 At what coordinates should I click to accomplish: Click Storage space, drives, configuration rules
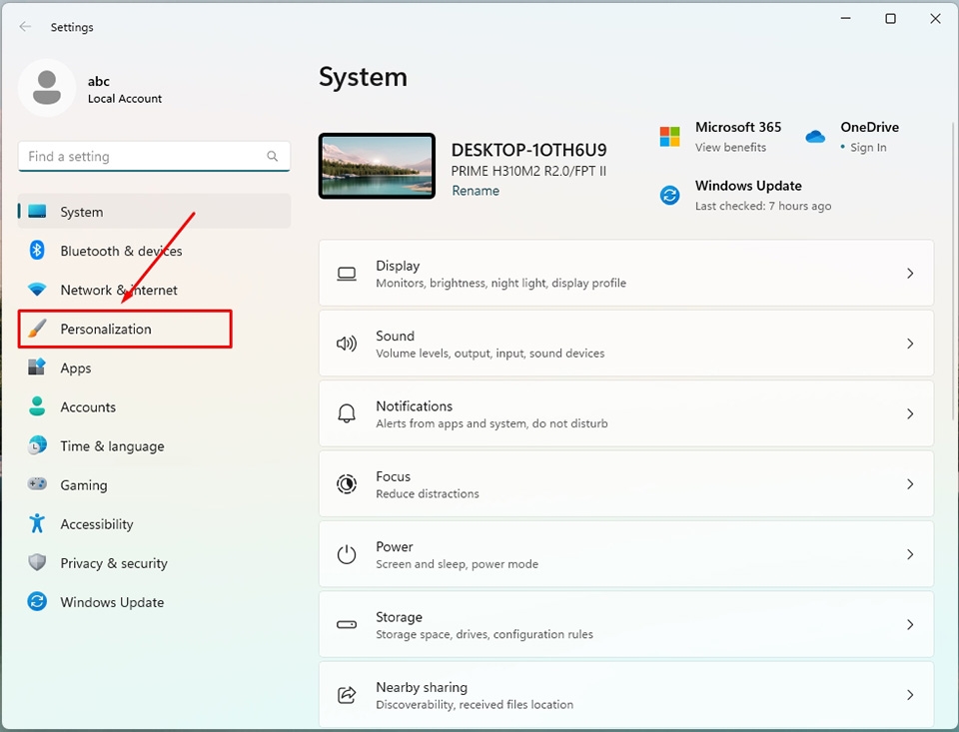point(484,635)
